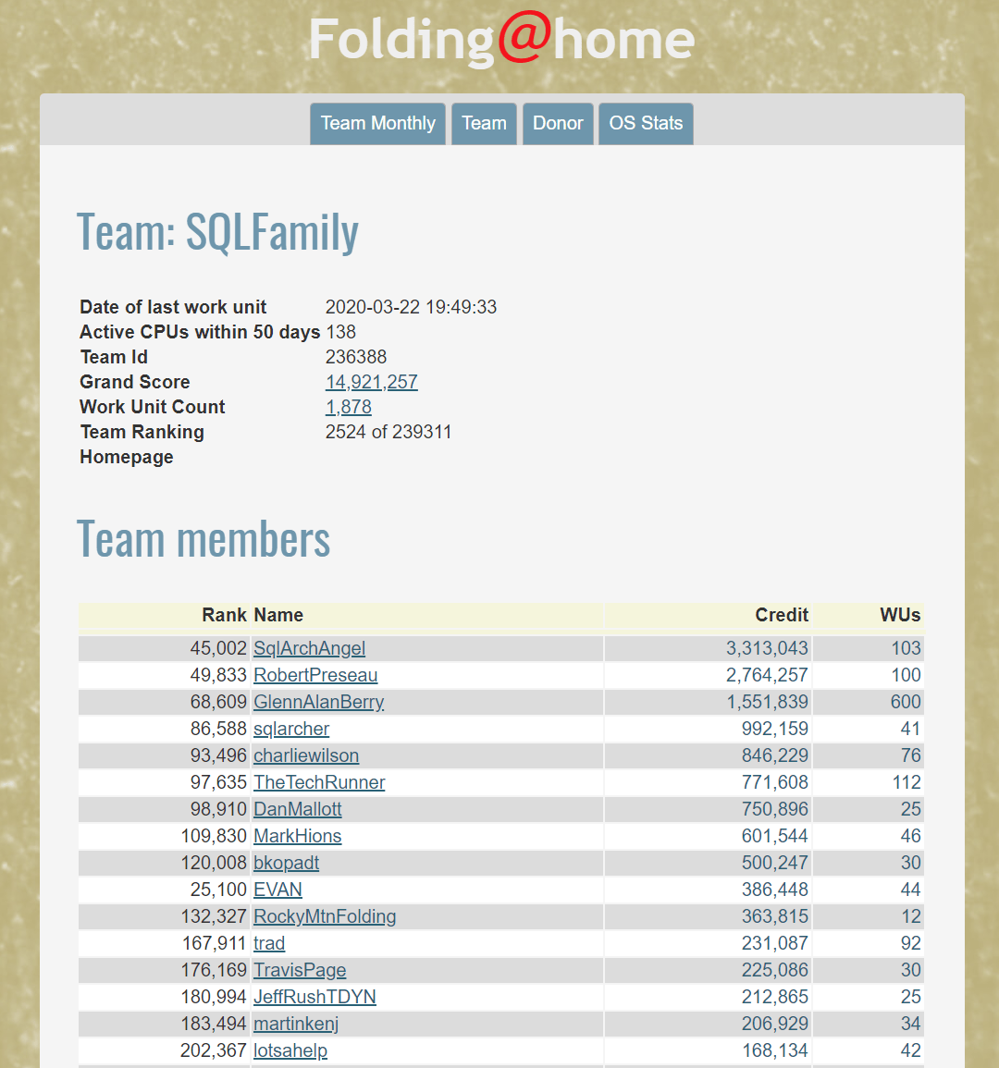The height and width of the screenshot is (1068, 999).
Task: Open RockyMtnFolding's profile
Action: [x=324, y=915]
